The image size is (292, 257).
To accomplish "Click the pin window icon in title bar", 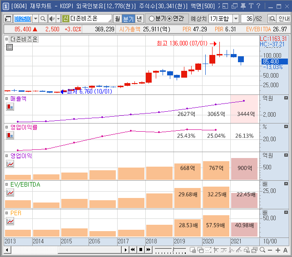I will tap(243, 6).
